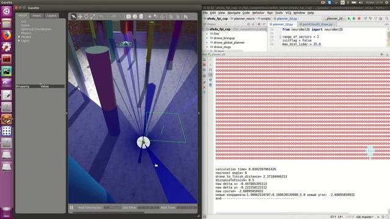Screen dimensions: 390x219
Task: Toggle scroll to end in Run console
Action: 210,75
